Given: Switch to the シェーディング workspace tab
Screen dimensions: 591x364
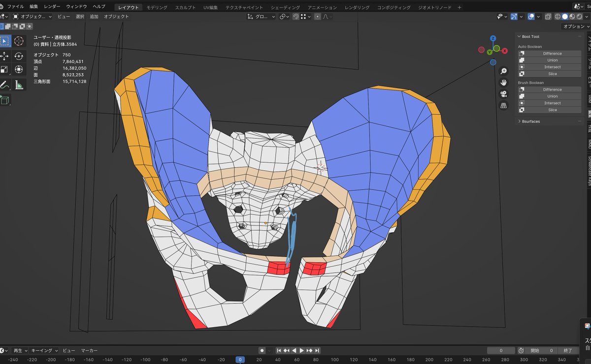Looking at the screenshot, I should (x=285, y=7).
